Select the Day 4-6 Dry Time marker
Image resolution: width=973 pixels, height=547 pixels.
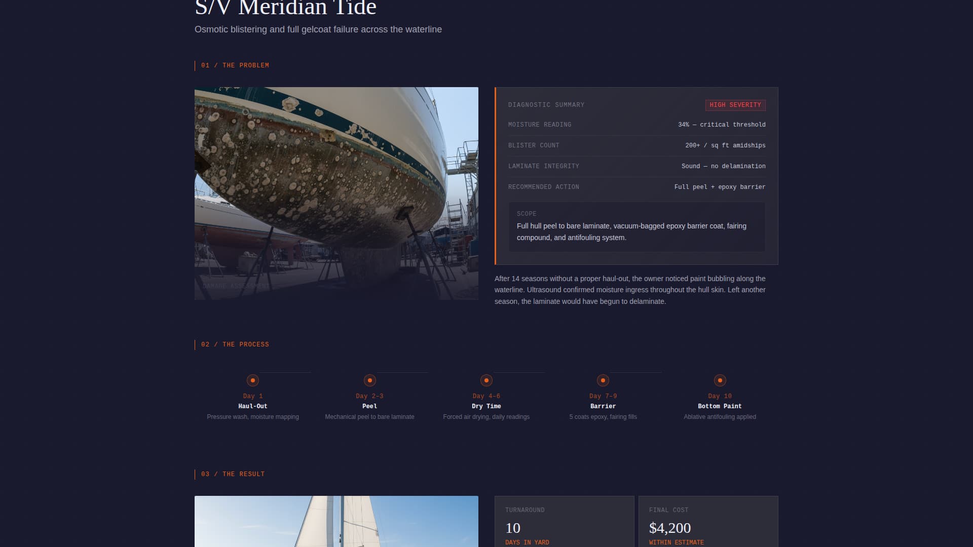pyautogui.click(x=486, y=379)
